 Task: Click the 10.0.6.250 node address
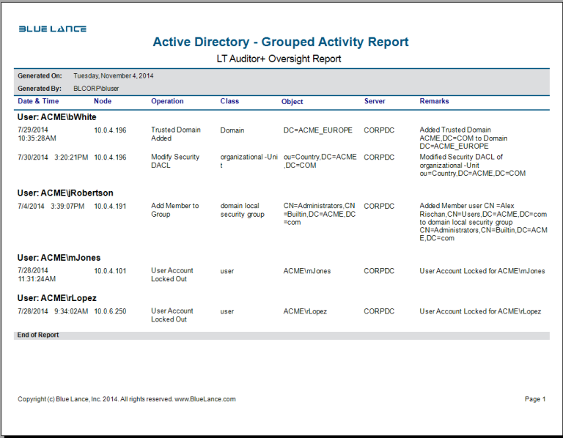(110, 311)
